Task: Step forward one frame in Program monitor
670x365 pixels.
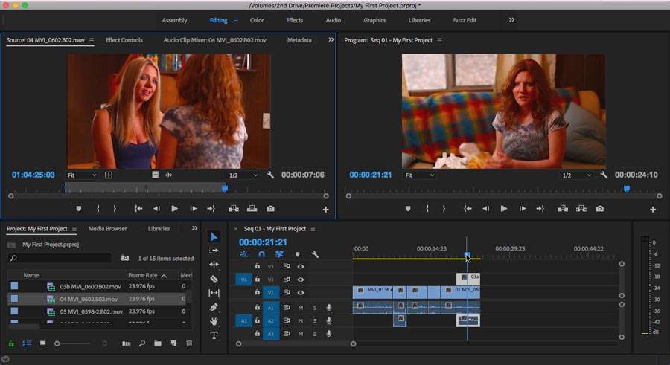Action: coord(522,209)
